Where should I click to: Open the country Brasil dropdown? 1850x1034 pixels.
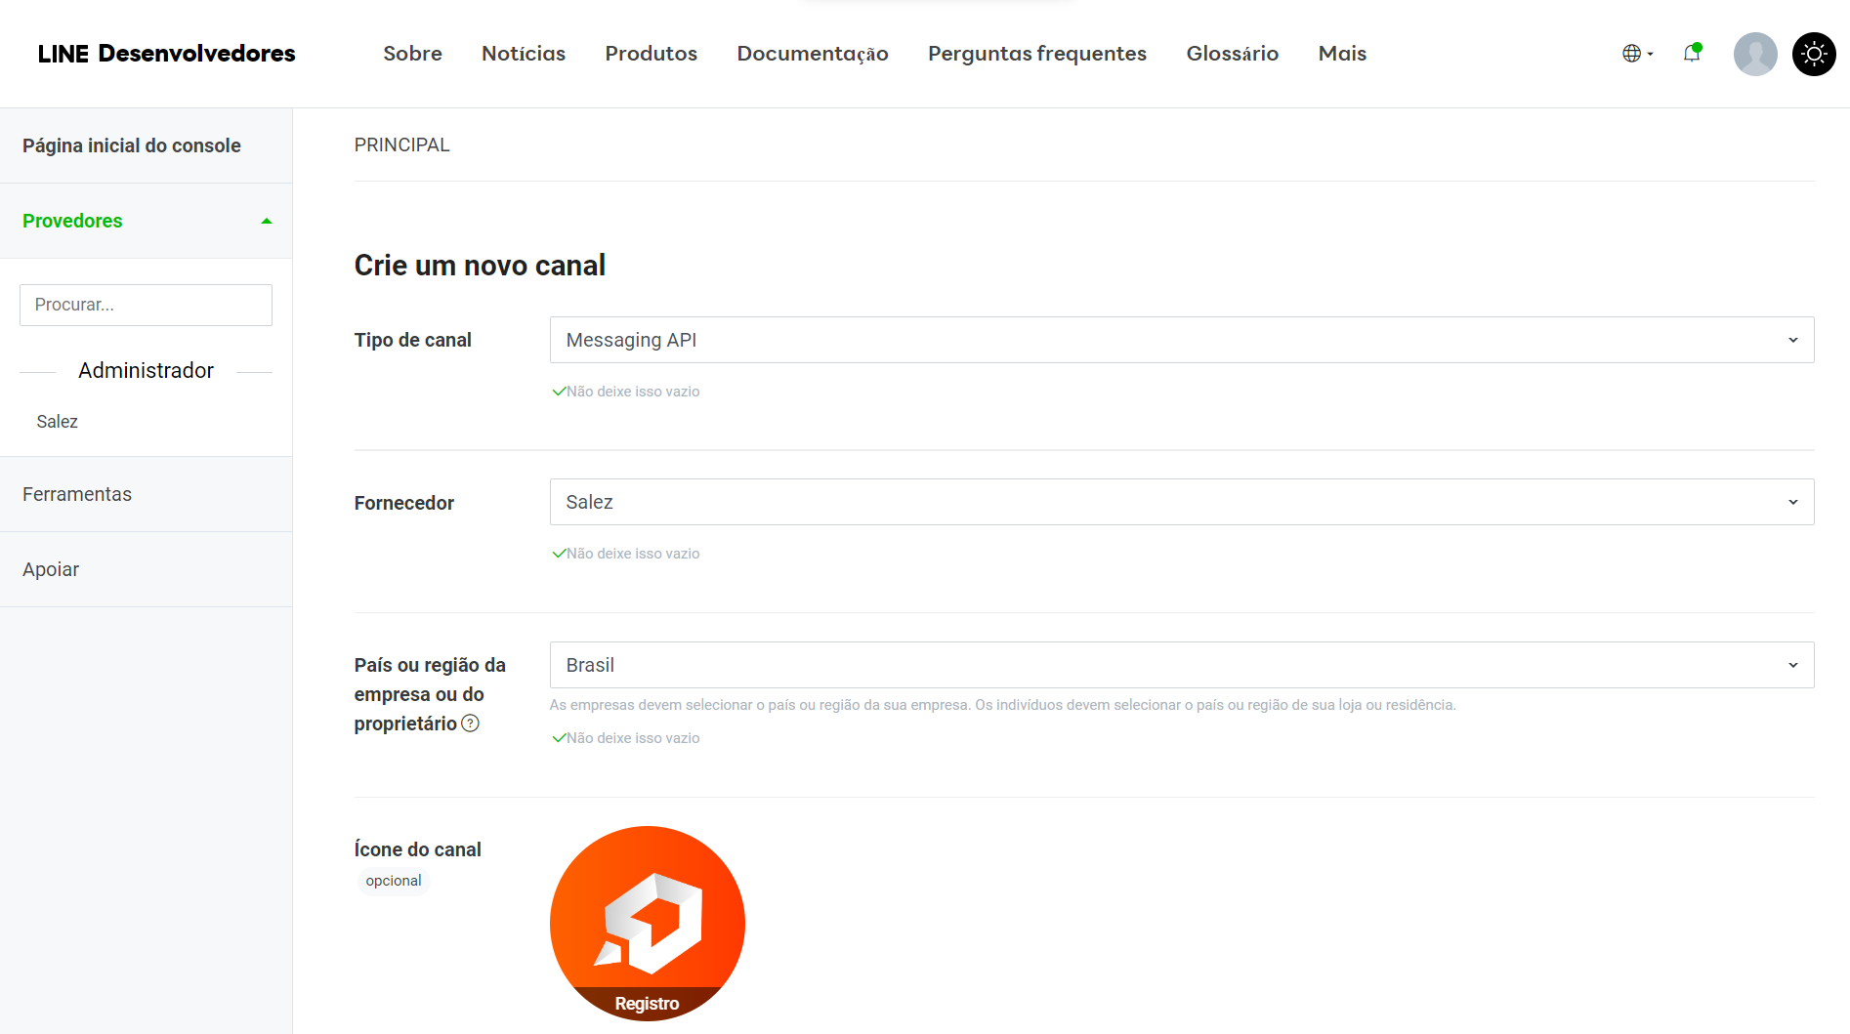click(x=1182, y=665)
